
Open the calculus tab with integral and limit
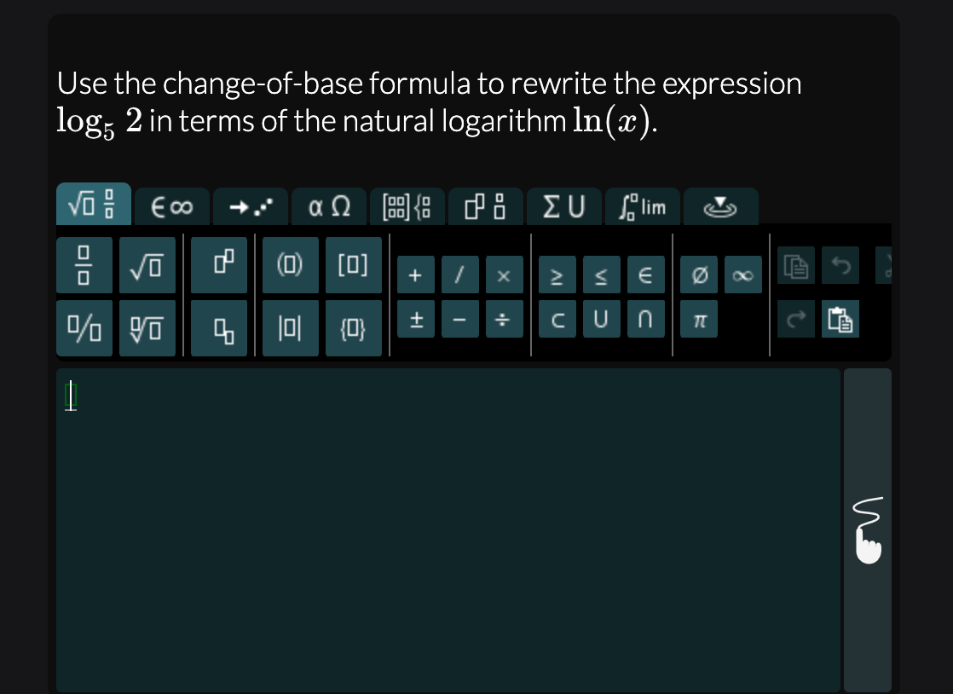642,205
